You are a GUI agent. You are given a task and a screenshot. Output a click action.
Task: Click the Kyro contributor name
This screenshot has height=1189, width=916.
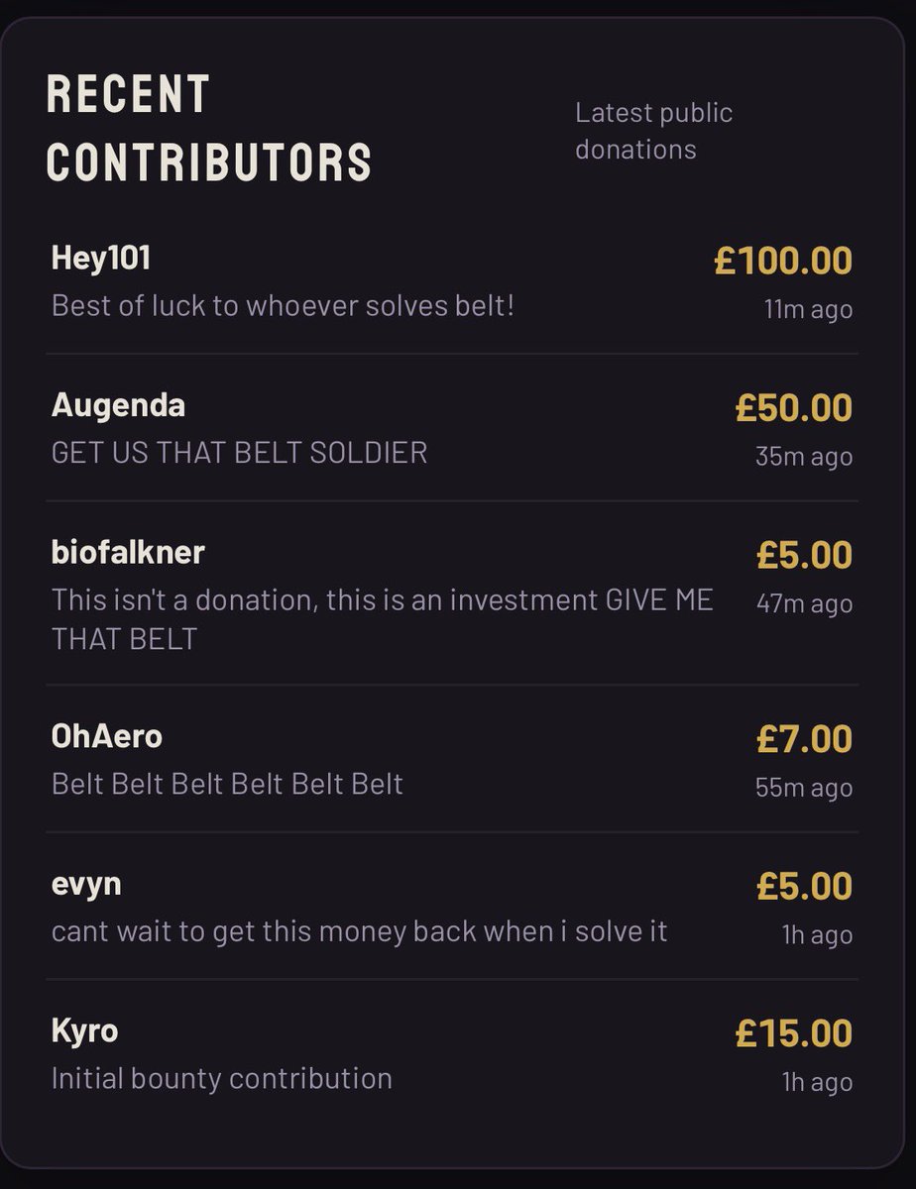(84, 1030)
